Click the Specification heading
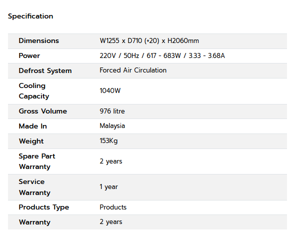Screen dimensions: 303x251 [x=30, y=16]
